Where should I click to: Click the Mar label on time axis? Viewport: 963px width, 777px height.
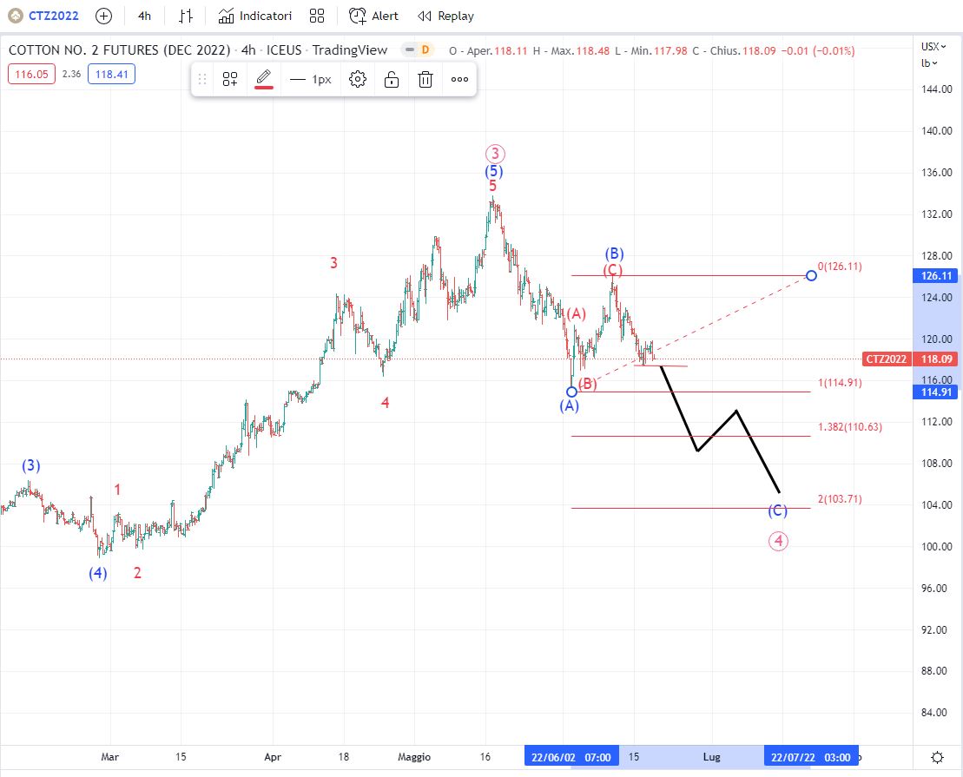110,757
